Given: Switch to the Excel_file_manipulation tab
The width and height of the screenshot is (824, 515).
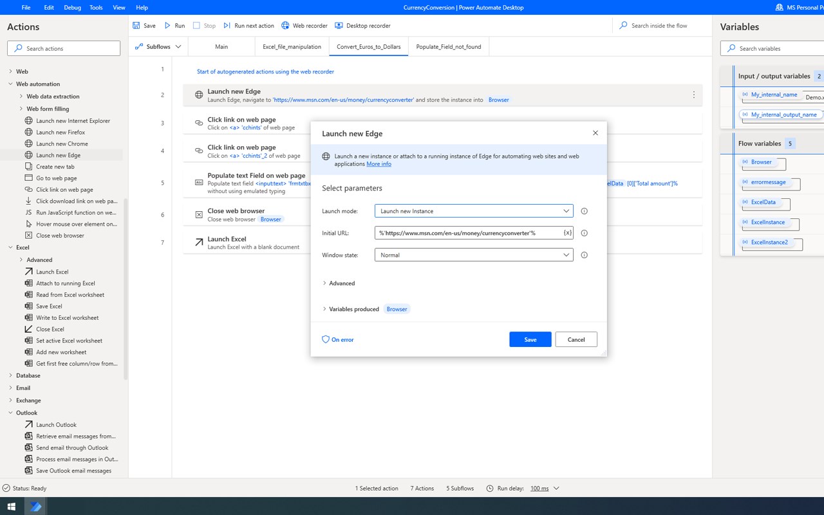Looking at the screenshot, I should 292,46.
